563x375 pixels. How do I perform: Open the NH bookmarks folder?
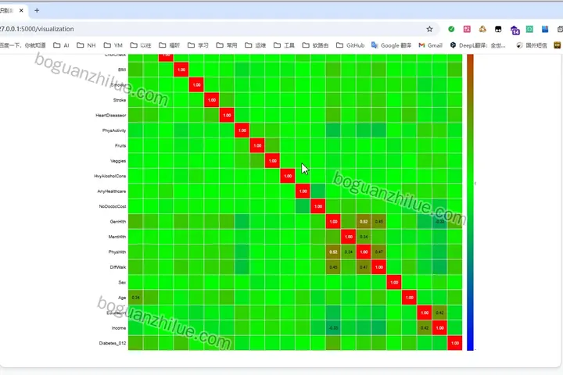coord(86,45)
